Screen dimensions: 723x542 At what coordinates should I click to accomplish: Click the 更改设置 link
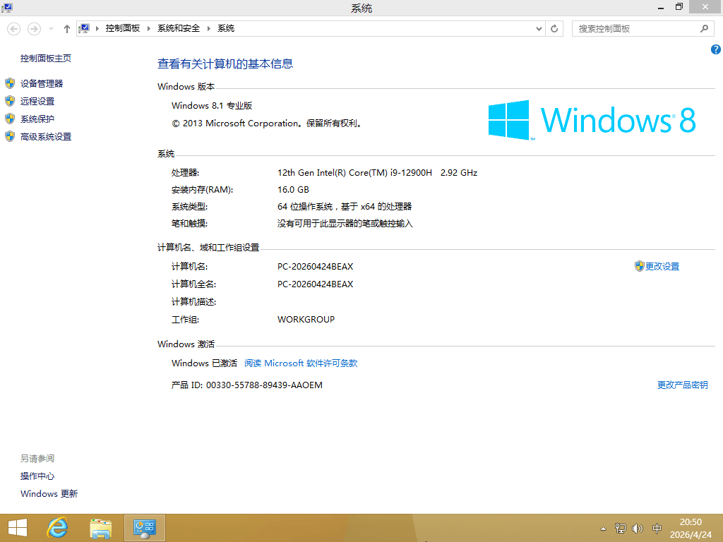click(662, 267)
